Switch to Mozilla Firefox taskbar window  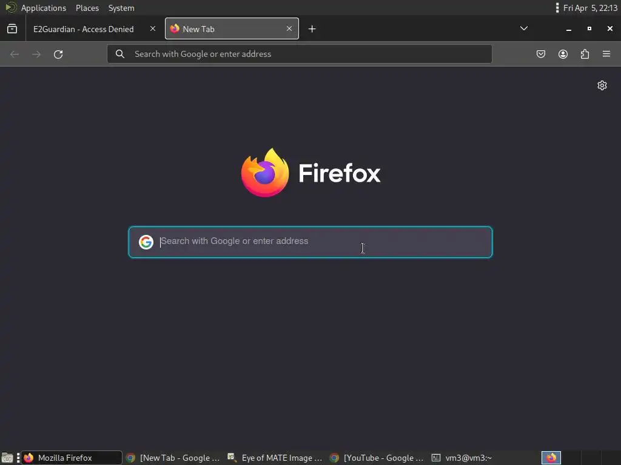(72, 458)
